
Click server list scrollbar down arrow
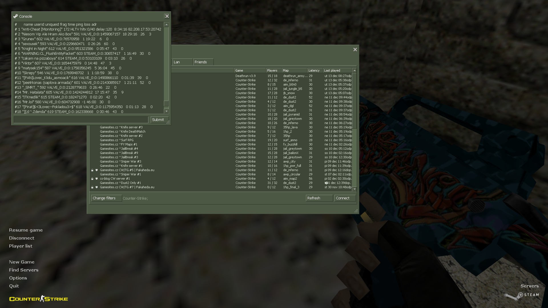[354, 189]
